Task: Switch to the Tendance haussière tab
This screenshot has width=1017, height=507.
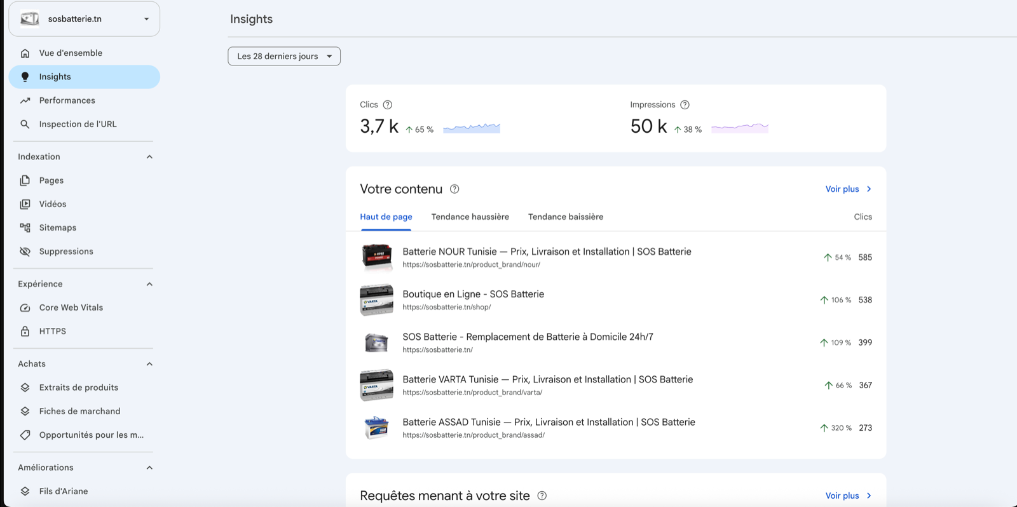Action: pos(470,217)
